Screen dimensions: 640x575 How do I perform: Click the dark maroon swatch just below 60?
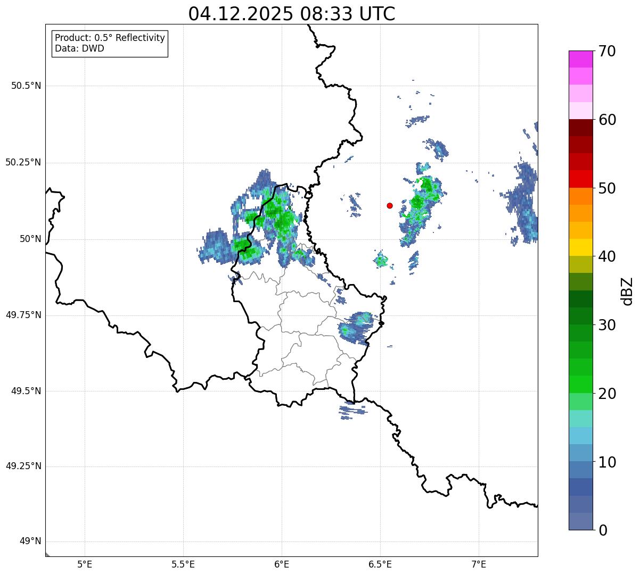[580, 128]
